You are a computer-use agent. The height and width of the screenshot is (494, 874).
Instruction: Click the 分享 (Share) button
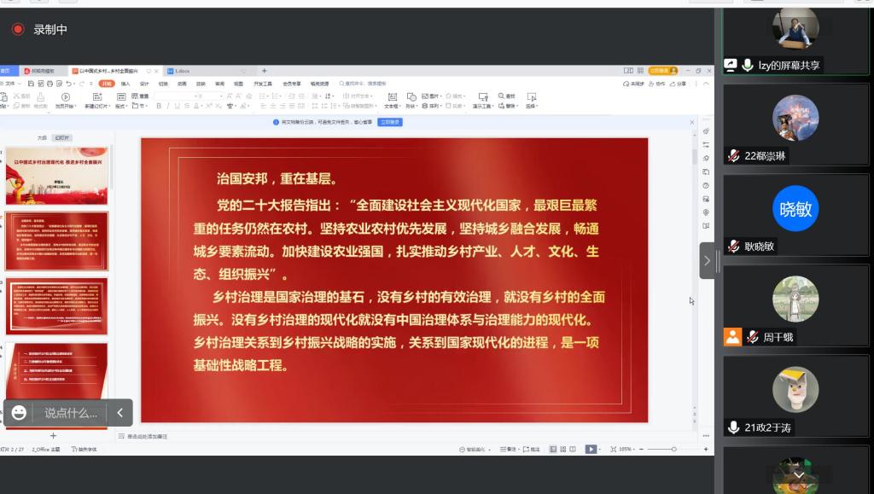pyautogui.click(x=678, y=84)
